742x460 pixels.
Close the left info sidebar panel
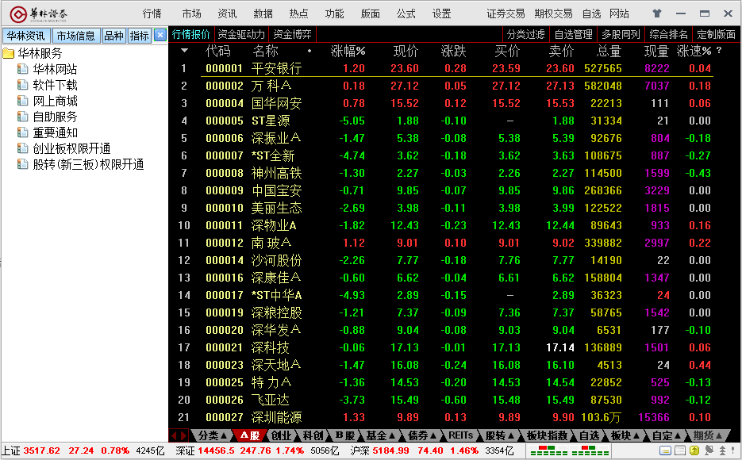coord(160,35)
